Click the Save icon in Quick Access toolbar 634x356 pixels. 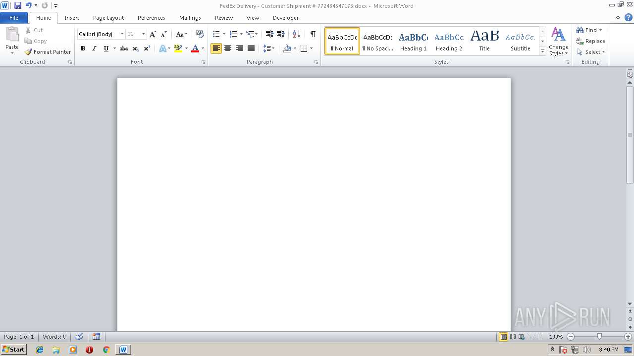18,5
